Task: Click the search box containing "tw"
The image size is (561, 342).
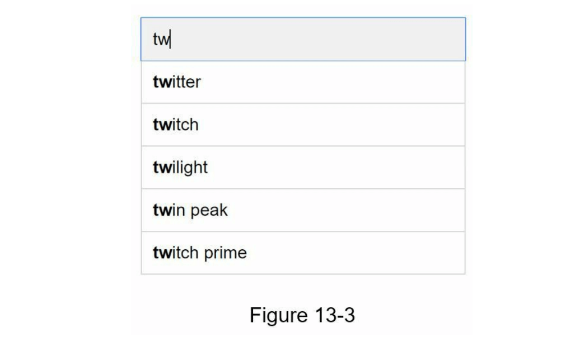Action: pyautogui.click(x=302, y=39)
